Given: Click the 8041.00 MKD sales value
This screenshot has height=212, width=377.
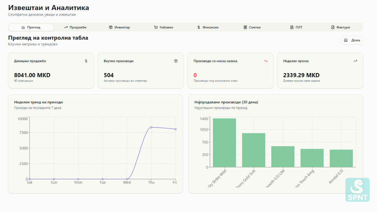Looking at the screenshot, I should [32, 75].
